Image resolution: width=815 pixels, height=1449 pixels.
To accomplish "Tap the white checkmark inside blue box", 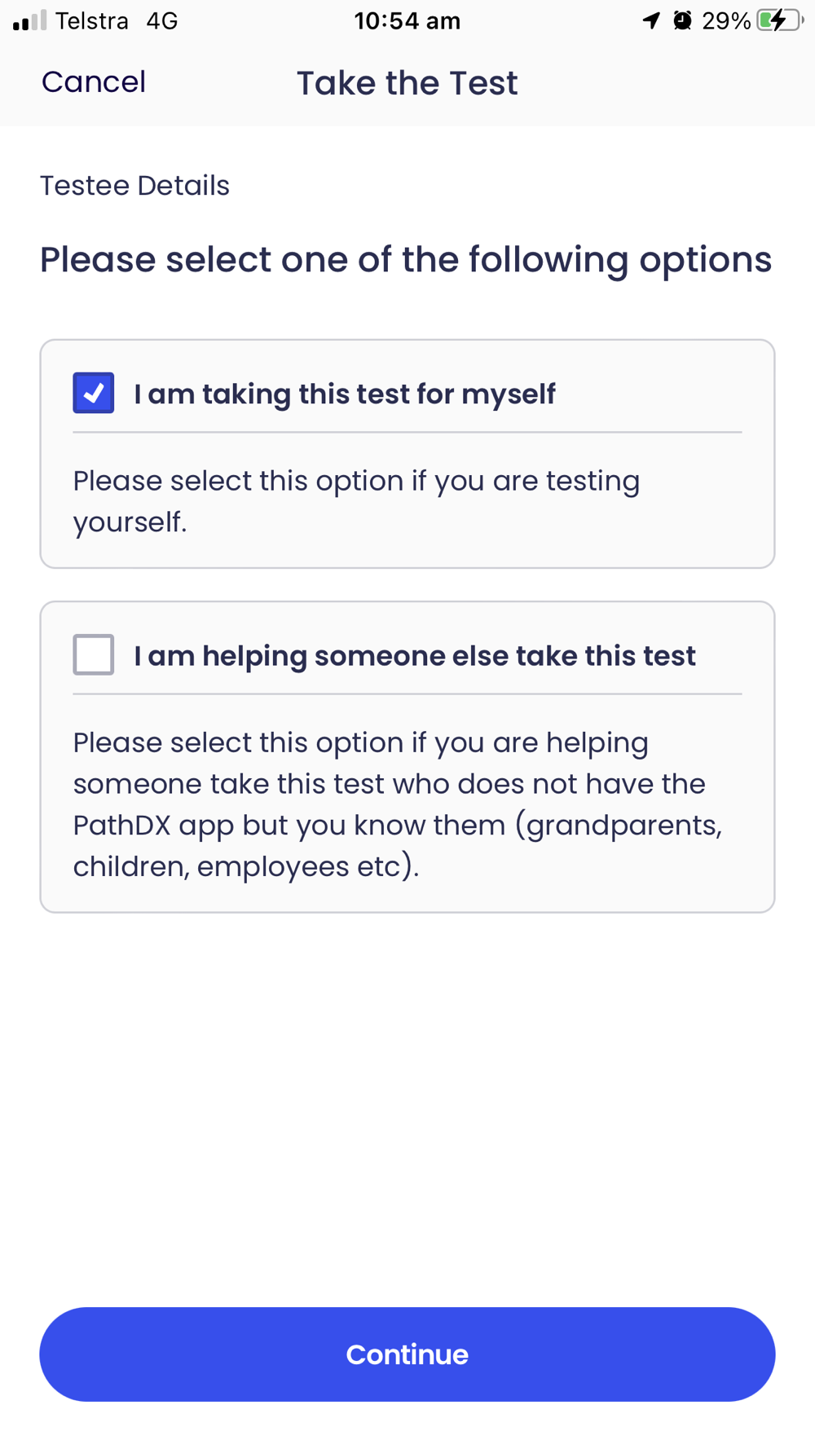I will point(94,393).
